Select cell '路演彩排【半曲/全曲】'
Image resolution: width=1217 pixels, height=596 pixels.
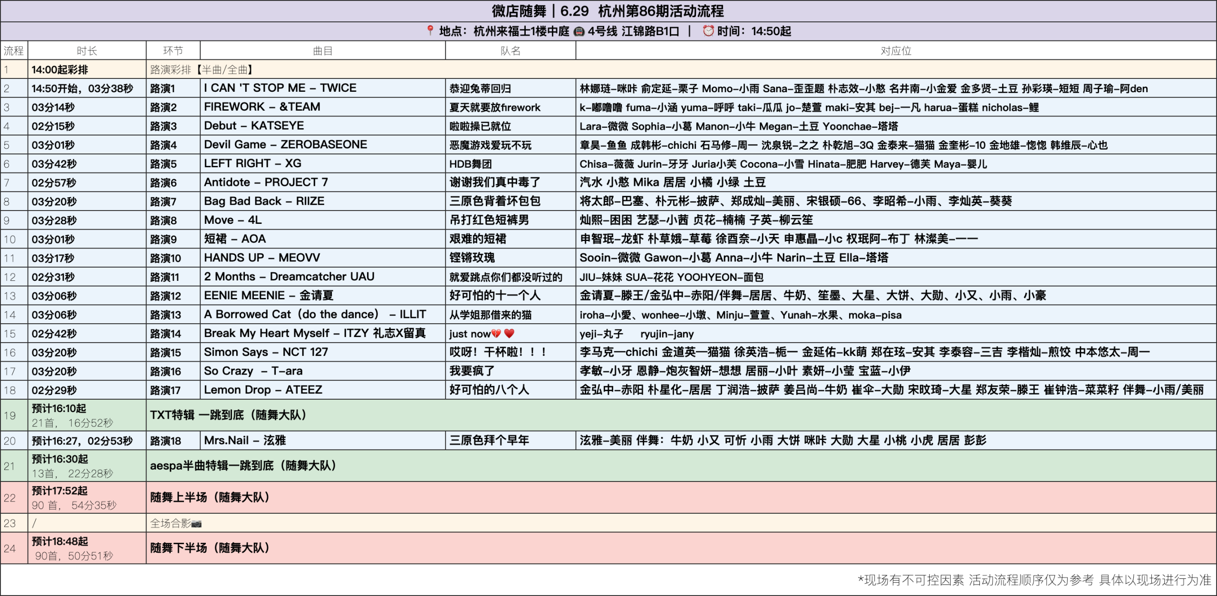(x=681, y=69)
